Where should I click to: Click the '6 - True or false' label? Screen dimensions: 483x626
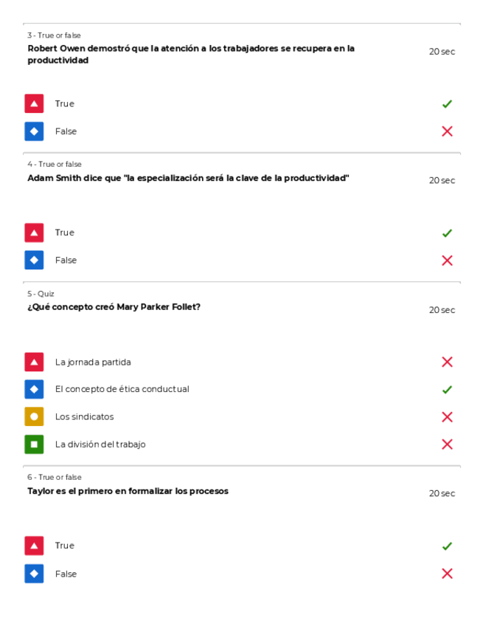coord(55,478)
